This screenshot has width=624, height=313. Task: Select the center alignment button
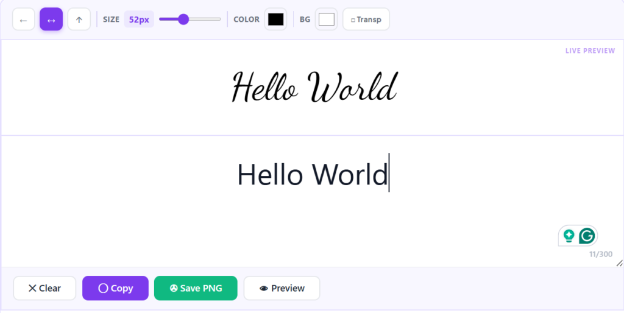51,19
